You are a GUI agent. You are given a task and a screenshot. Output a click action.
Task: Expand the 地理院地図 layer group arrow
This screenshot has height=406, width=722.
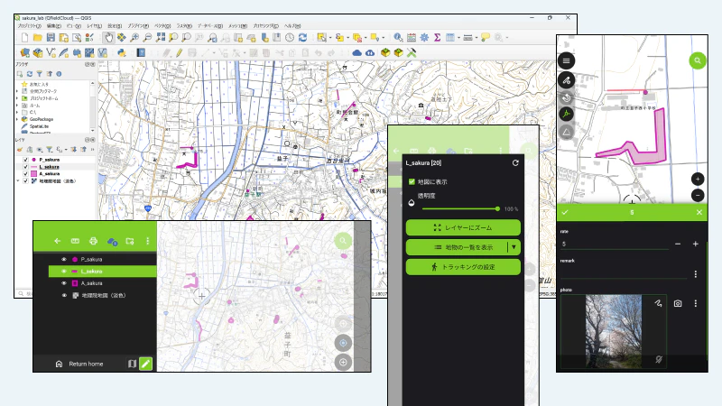click(18, 181)
